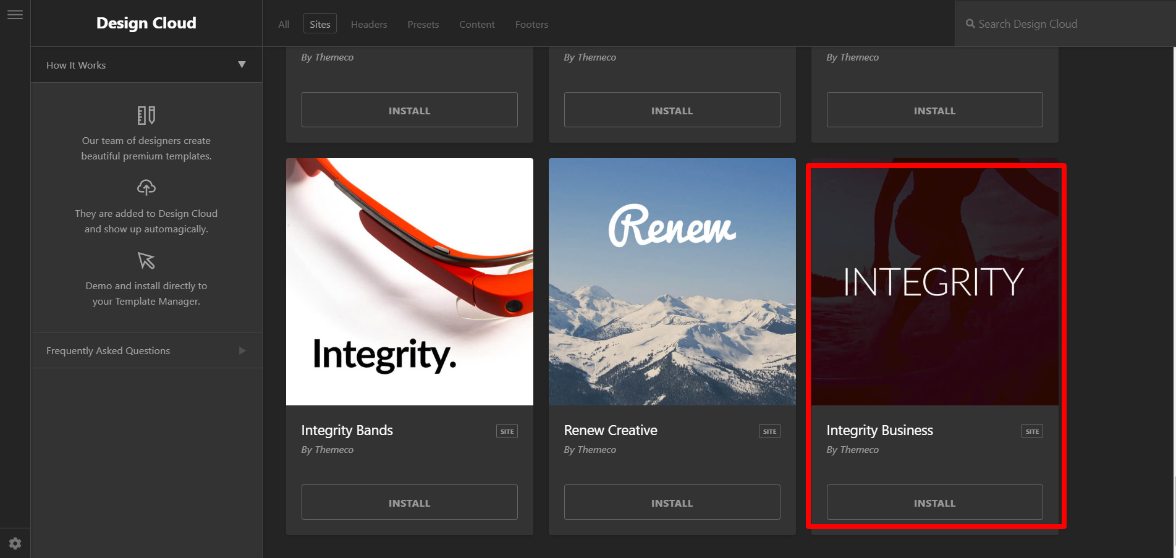Click the "Design Cloud" heading
This screenshot has height=558, width=1176.
tap(146, 23)
